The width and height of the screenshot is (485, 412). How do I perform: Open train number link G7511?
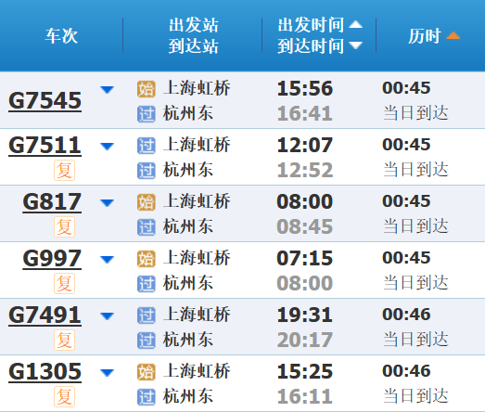point(45,146)
